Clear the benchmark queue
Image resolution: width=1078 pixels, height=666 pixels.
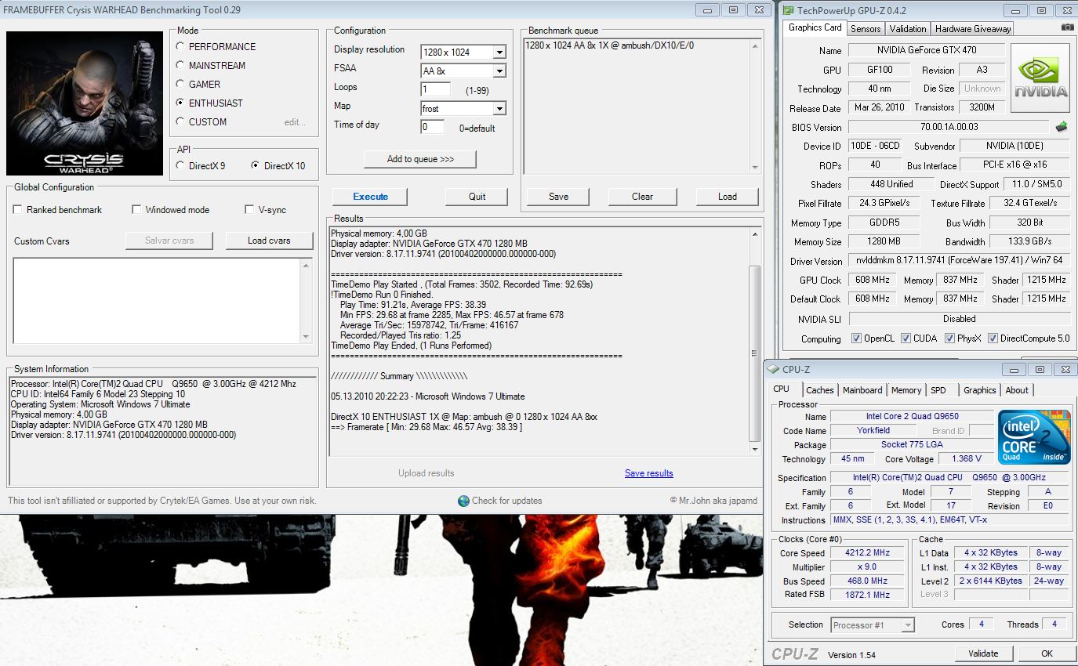642,197
